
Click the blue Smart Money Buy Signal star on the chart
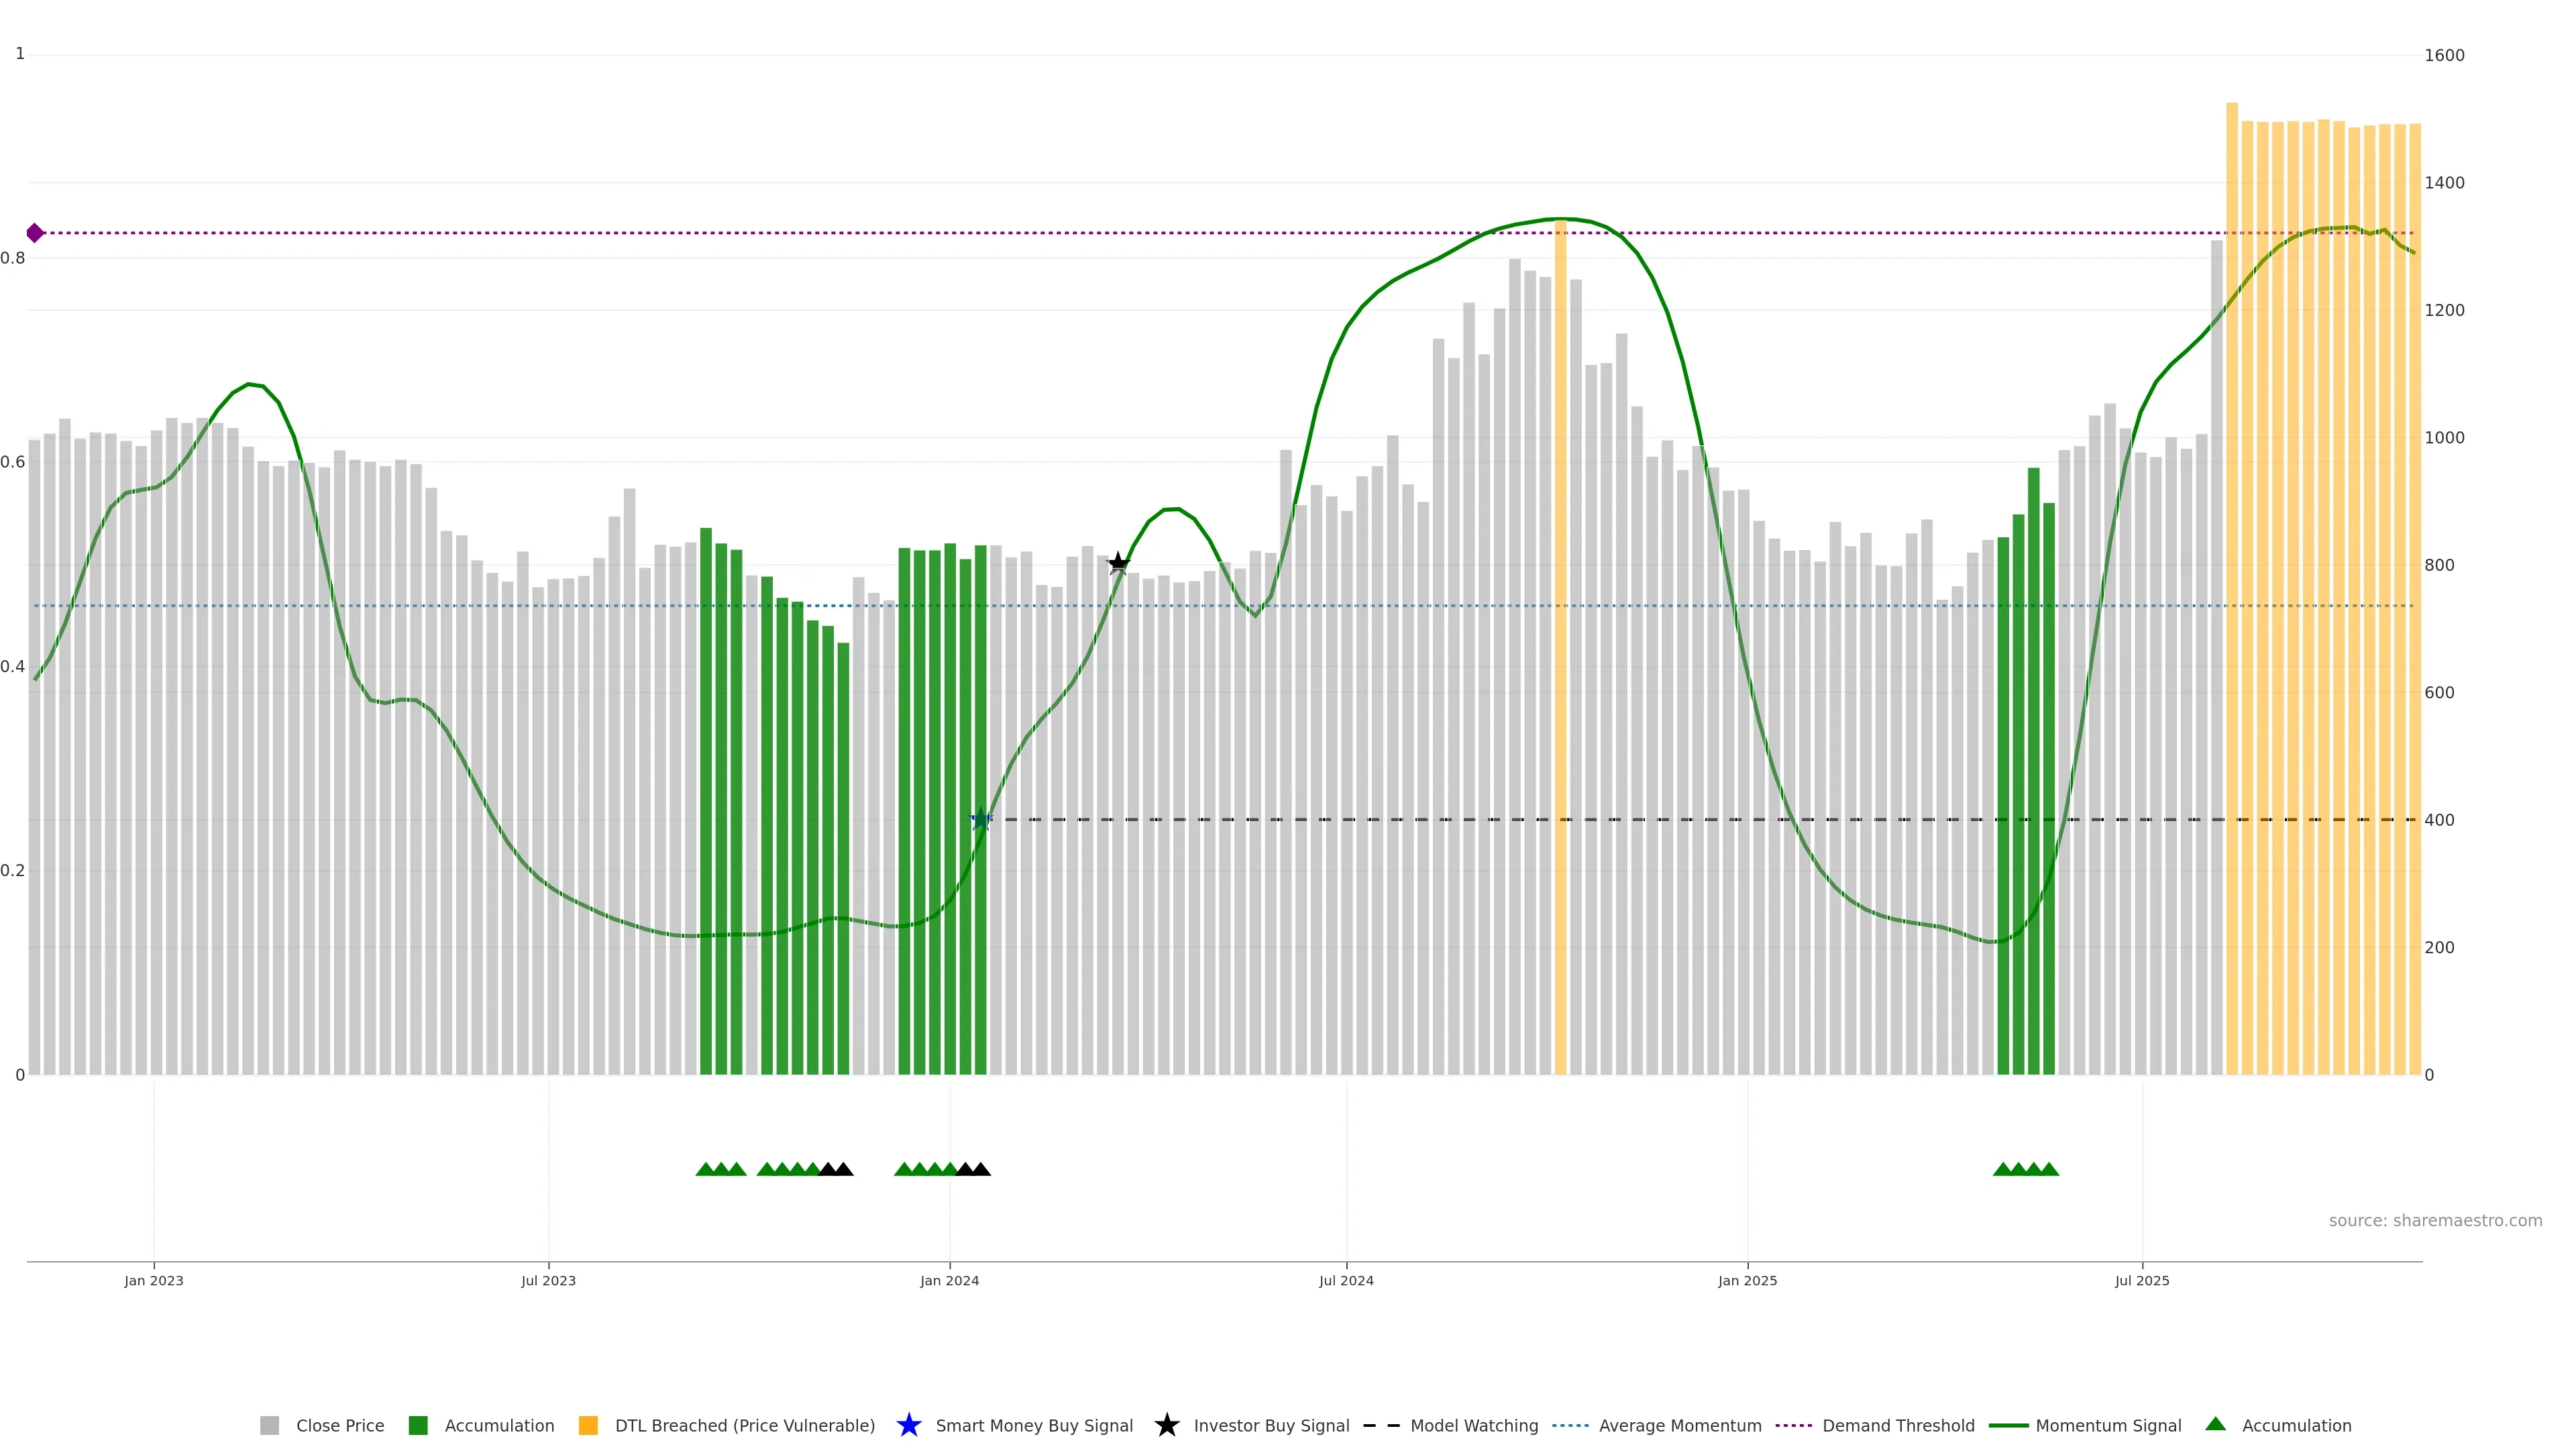pyautogui.click(x=981, y=819)
